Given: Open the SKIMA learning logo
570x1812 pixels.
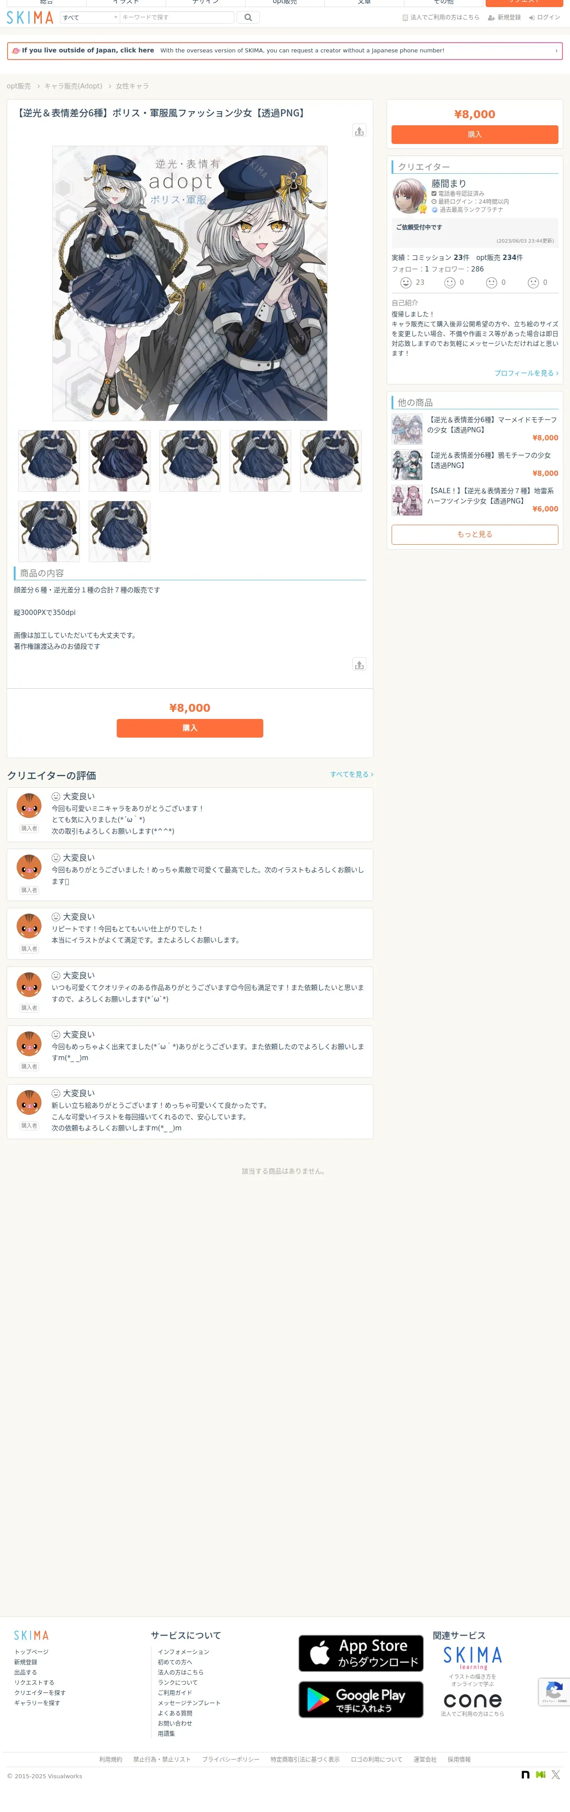Looking at the screenshot, I should [472, 1658].
